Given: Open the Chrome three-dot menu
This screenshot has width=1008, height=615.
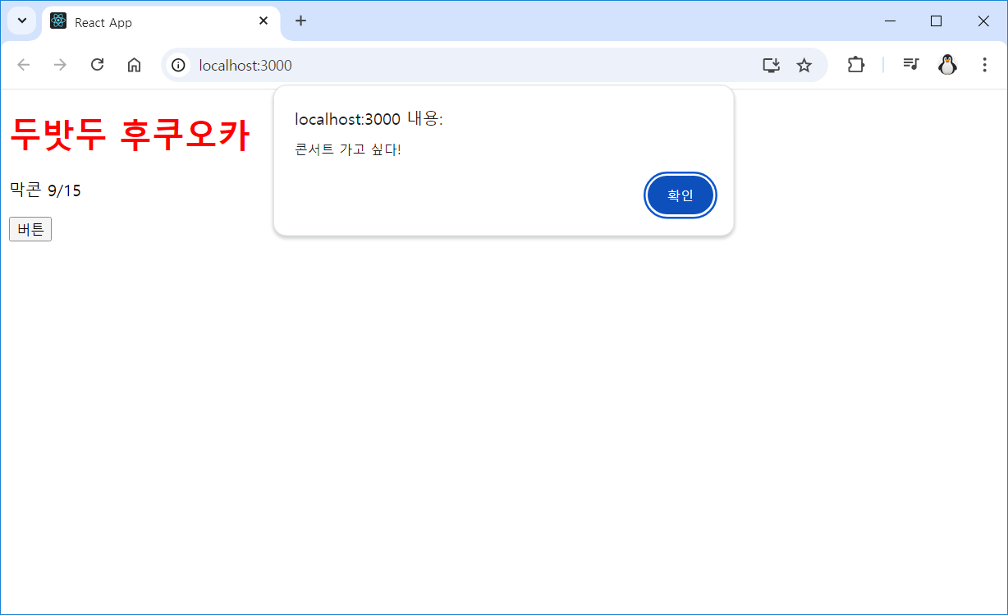Looking at the screenshot, I should (x=984, y=65).
